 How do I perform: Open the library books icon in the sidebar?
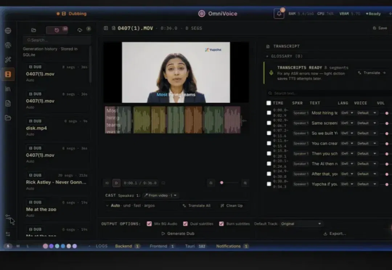8,89
